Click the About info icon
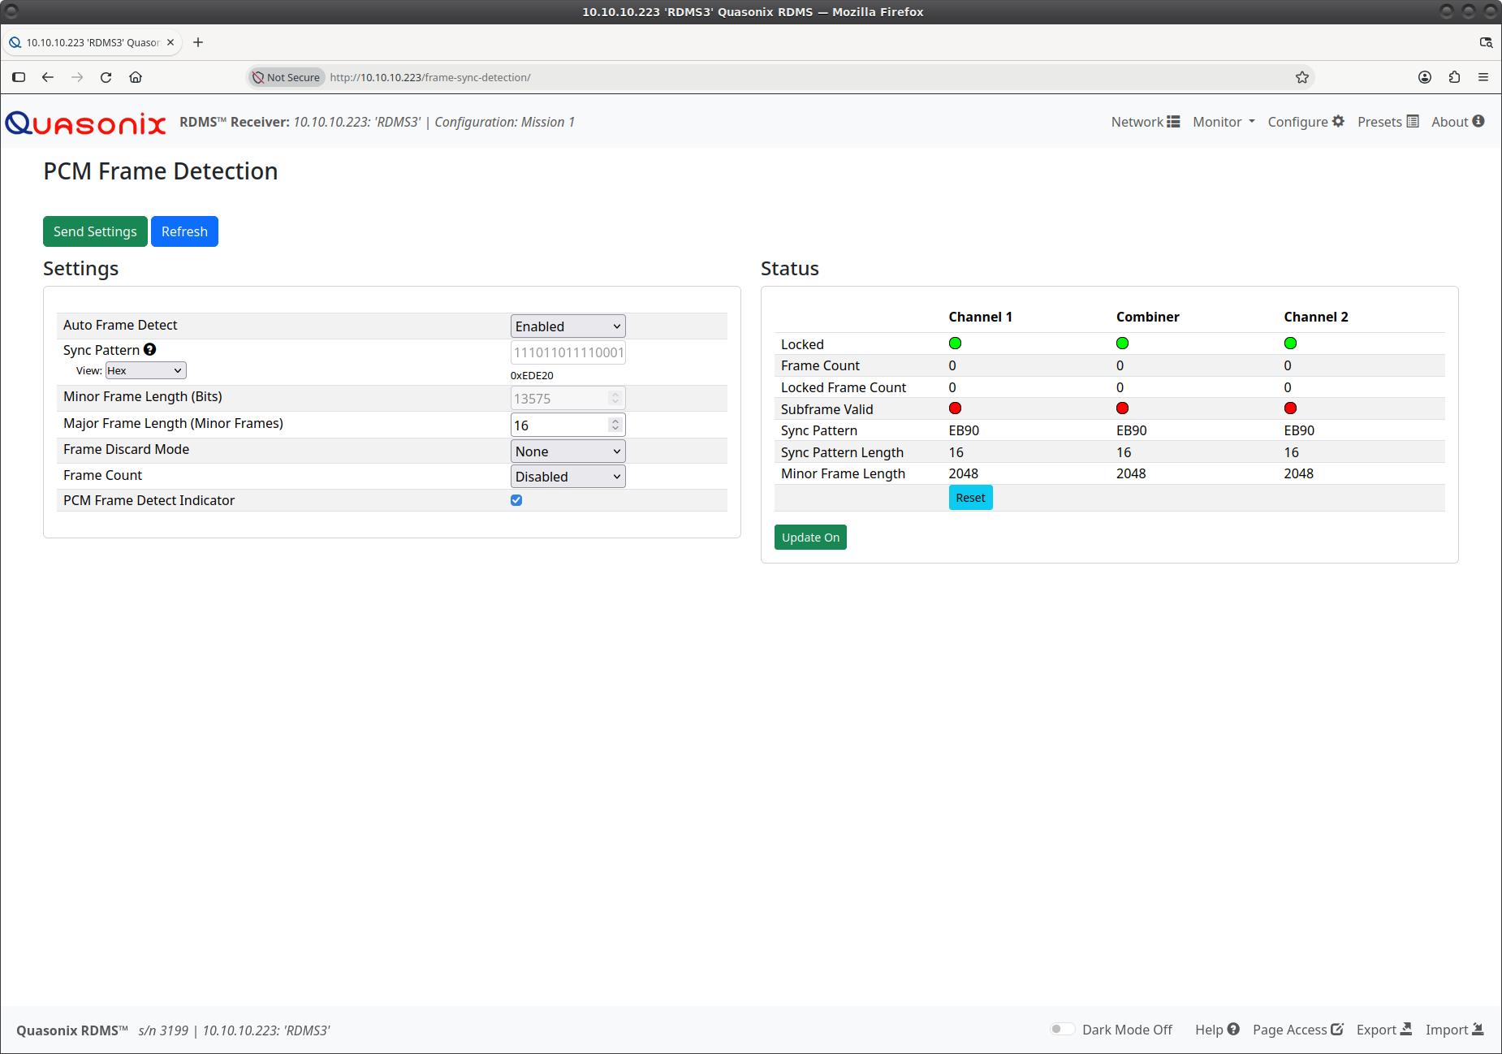 click(1478, 121)
